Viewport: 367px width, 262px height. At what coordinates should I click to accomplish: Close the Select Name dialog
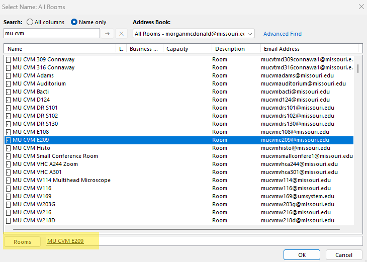point(360,7)
